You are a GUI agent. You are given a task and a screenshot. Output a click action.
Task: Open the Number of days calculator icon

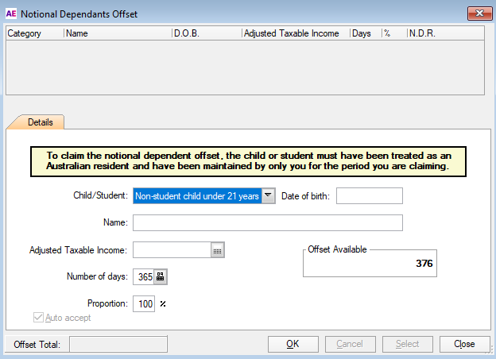161,277
